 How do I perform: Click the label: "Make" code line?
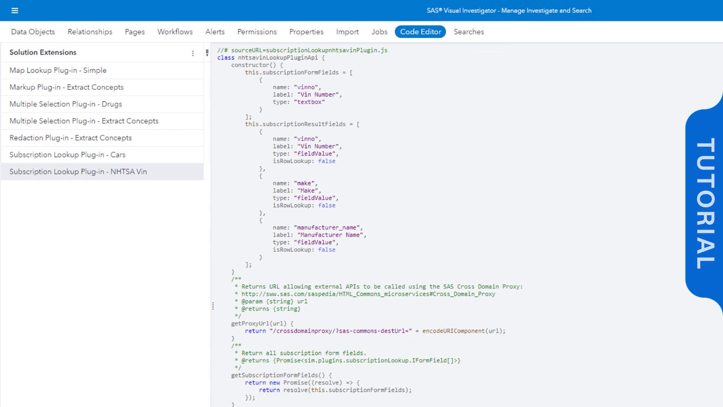297,190
